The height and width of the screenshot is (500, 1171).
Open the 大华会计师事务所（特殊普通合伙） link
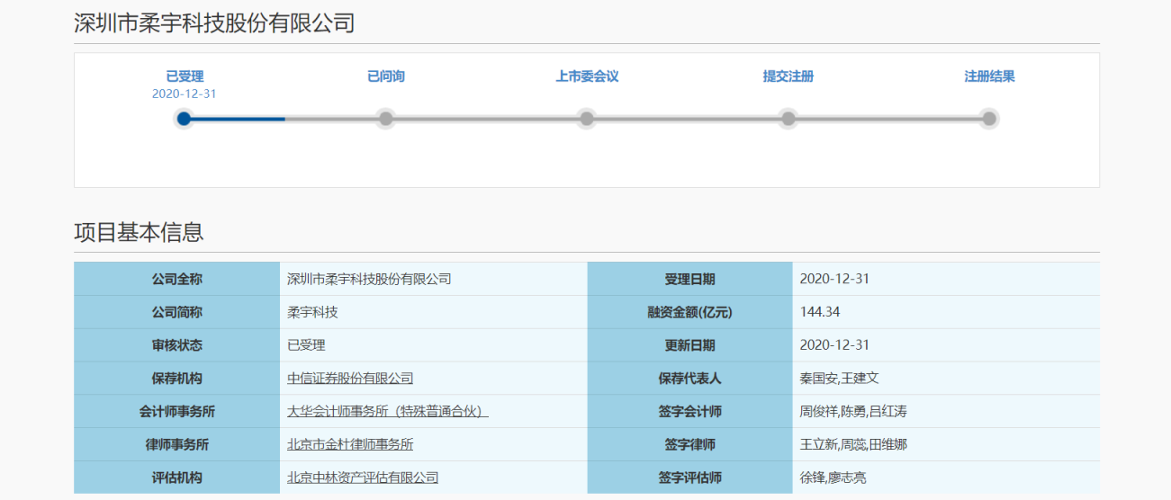click(x=388, y=412)
